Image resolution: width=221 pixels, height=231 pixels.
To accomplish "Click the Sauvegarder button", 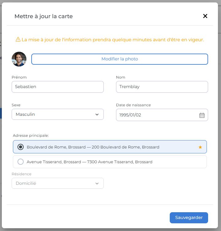I will tap(188, 218).
